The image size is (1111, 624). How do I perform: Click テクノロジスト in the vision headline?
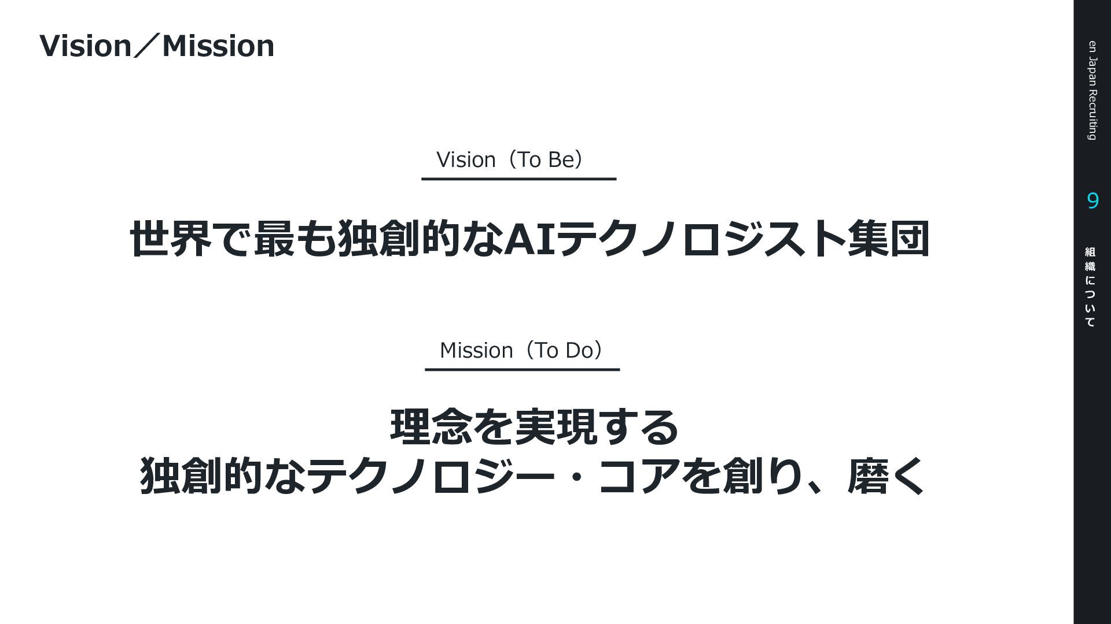click(x=701, y=239)
